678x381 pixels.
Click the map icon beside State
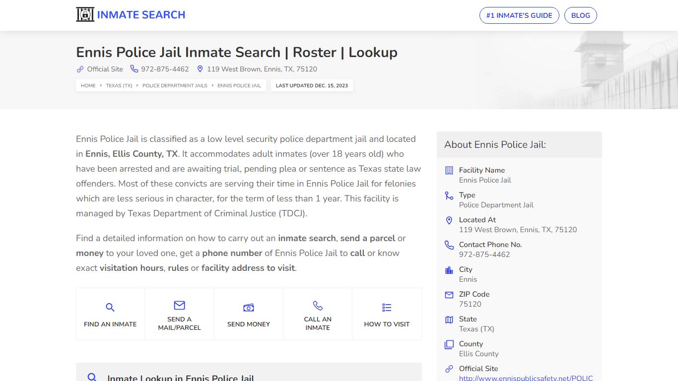449,319
